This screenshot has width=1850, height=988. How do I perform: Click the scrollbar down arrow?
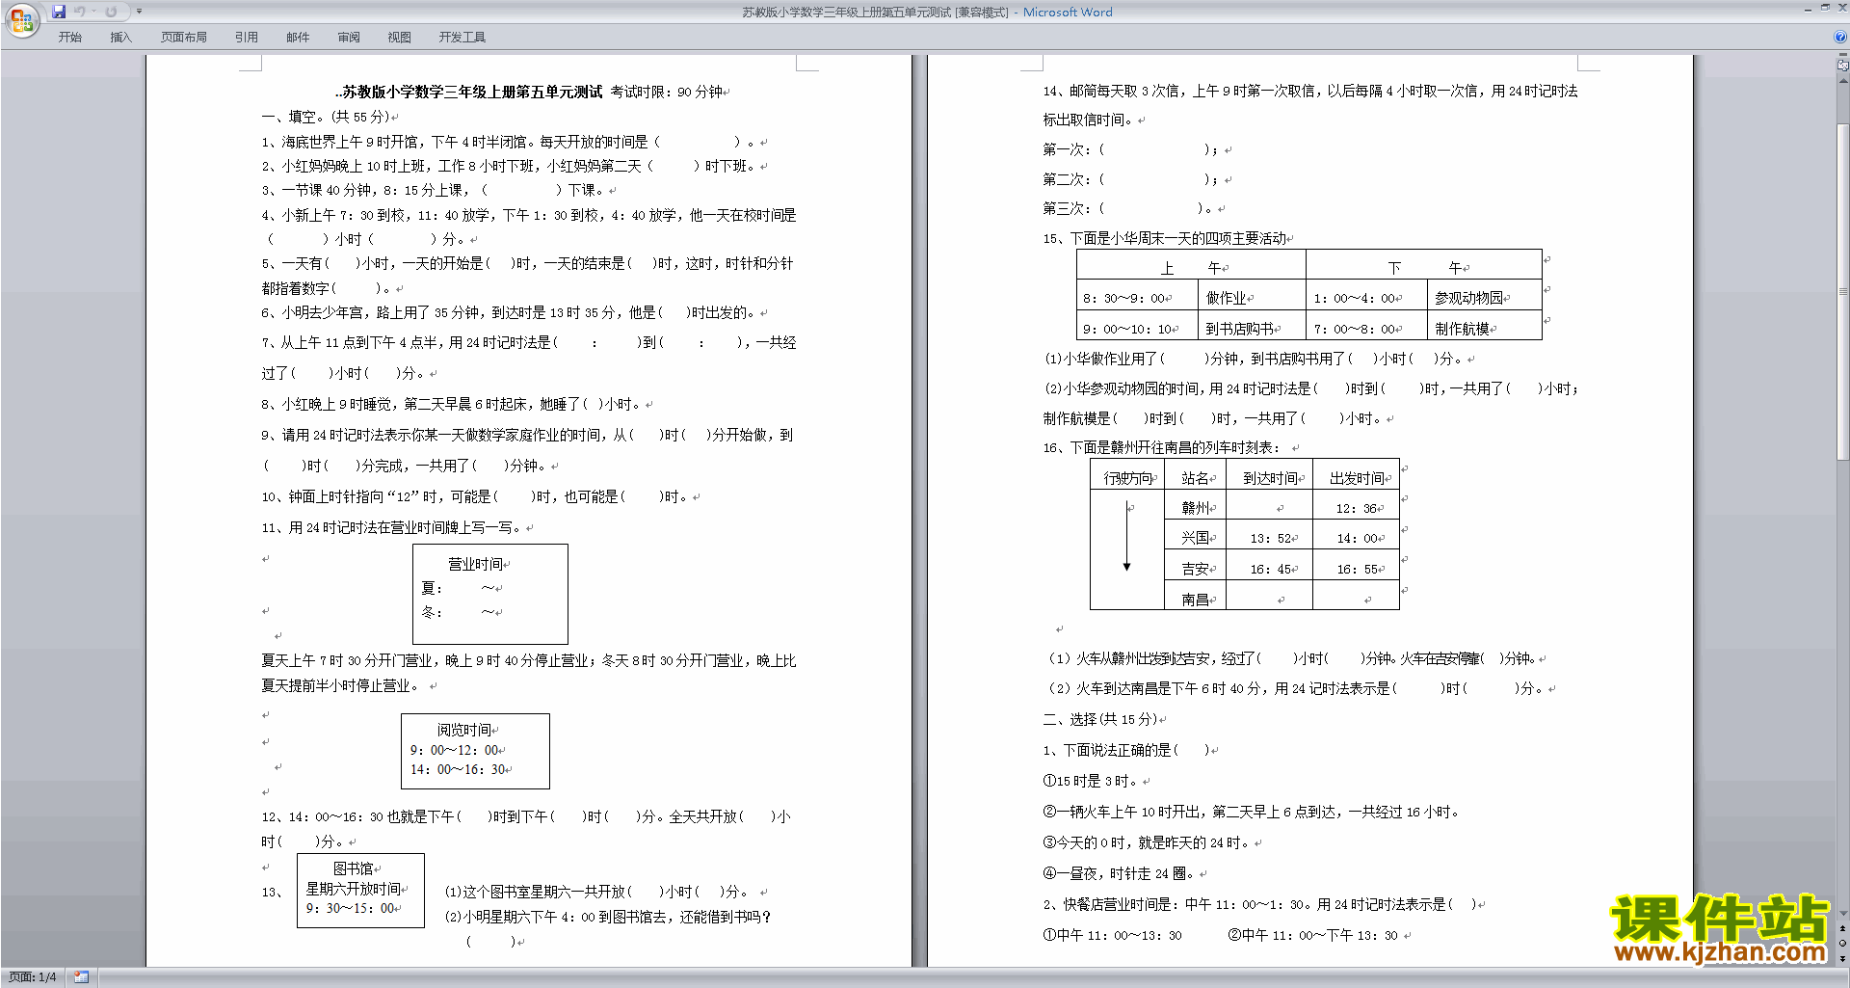click(1842, 914)
